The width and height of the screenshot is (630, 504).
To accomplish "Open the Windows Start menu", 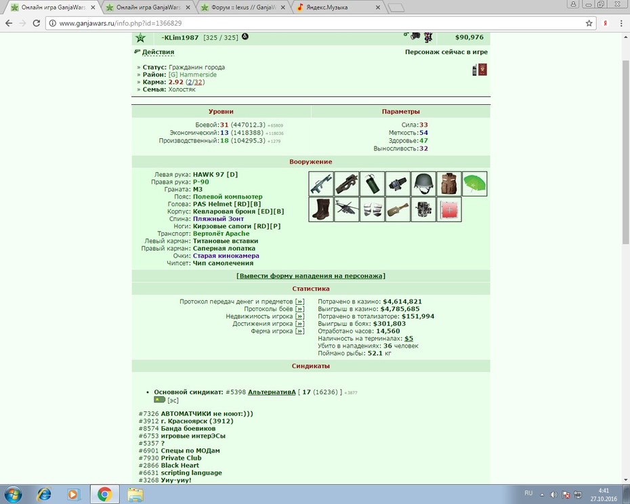I will pos(12,494).
